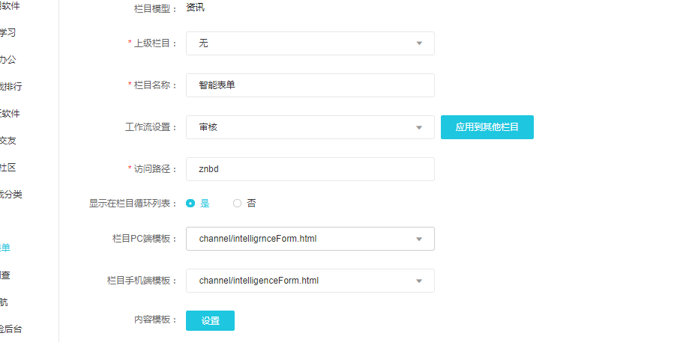The height and width of the screenshot is (342, 689).
Task: Expand the 工作流设置 dropdown
Action: [x=310, y=127]
